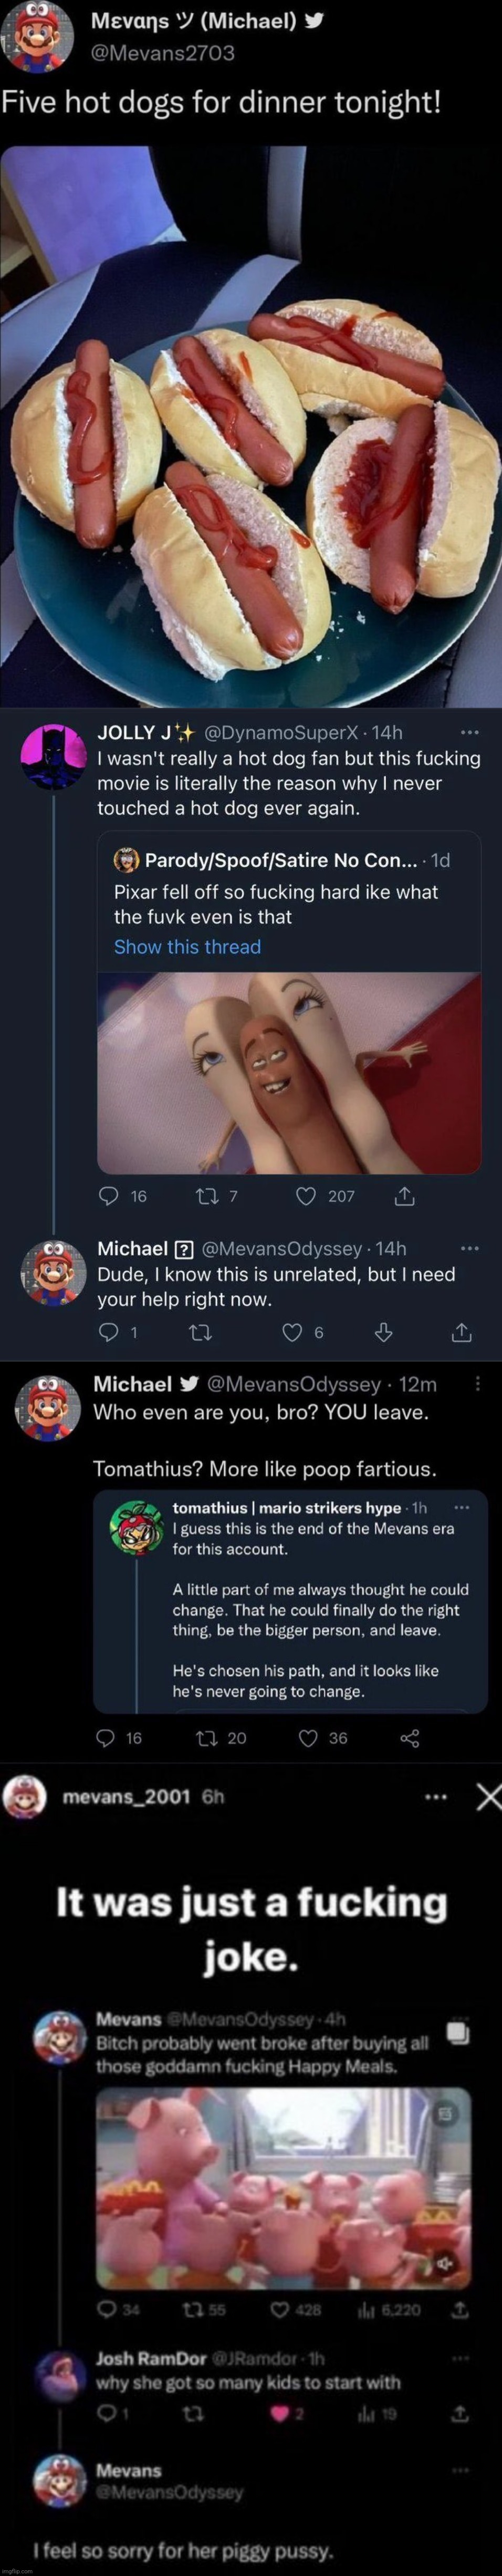Open the more menu on Michael's 14h reply

[x=469, y=1249]
